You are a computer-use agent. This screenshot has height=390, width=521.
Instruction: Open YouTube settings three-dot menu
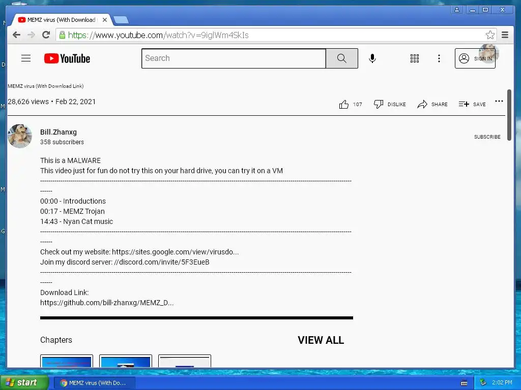click(x=439, y=58)
